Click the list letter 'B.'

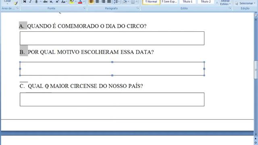click(x=22, y=52)
